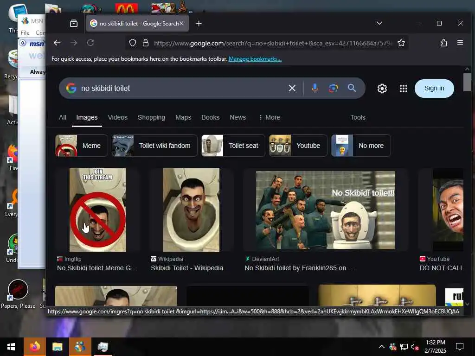Open File menu in MSN window

(x=25, y=33)
